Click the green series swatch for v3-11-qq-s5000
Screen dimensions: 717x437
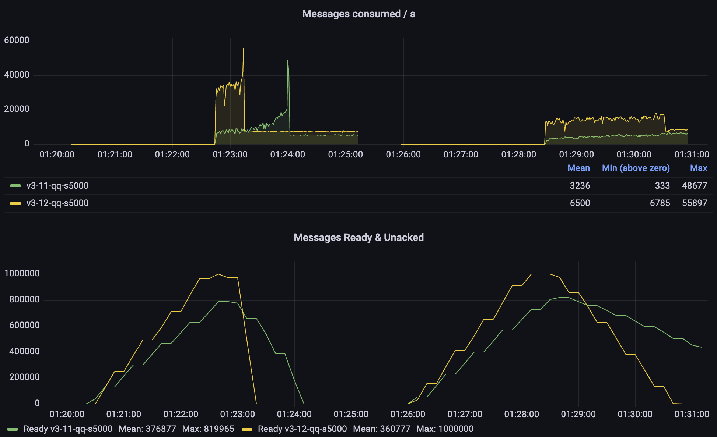(x=15, y=186)
